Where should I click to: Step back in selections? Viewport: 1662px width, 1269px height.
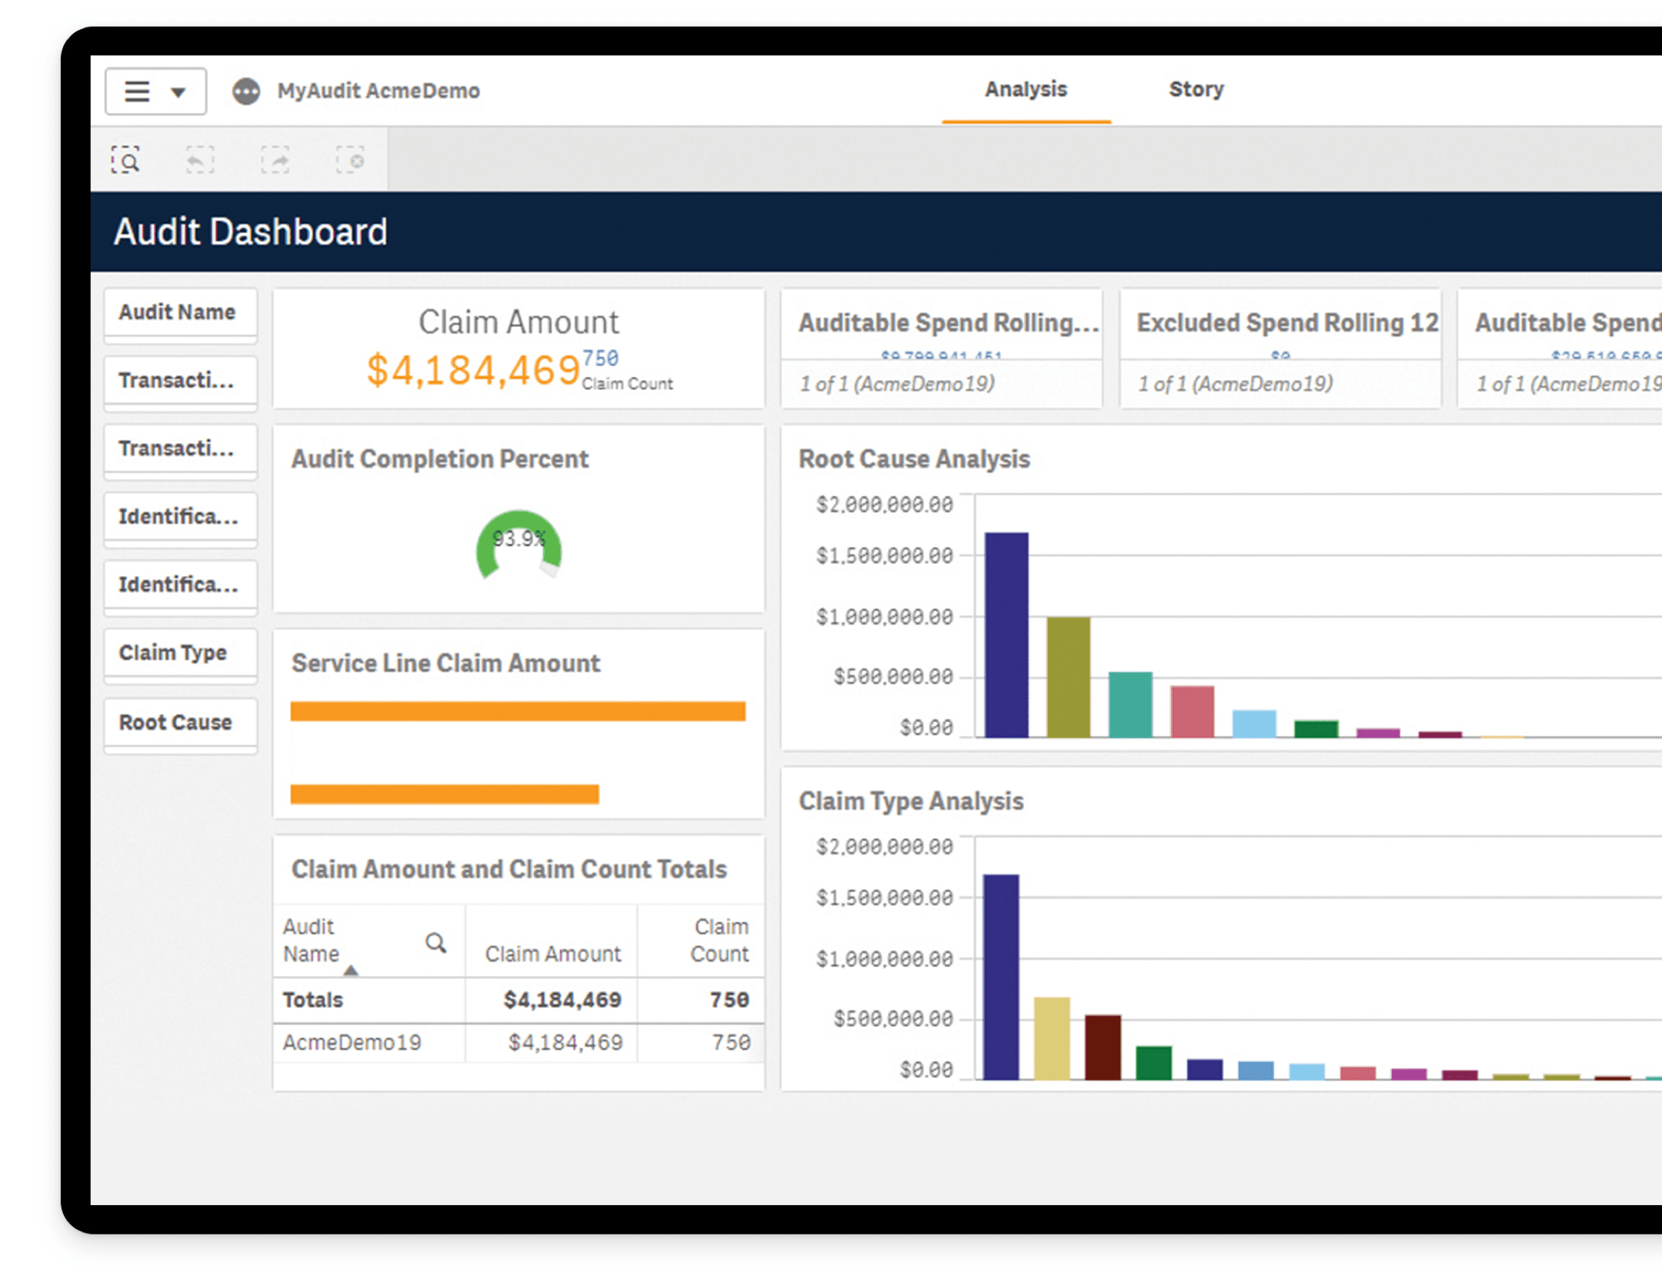coord(200,160)
